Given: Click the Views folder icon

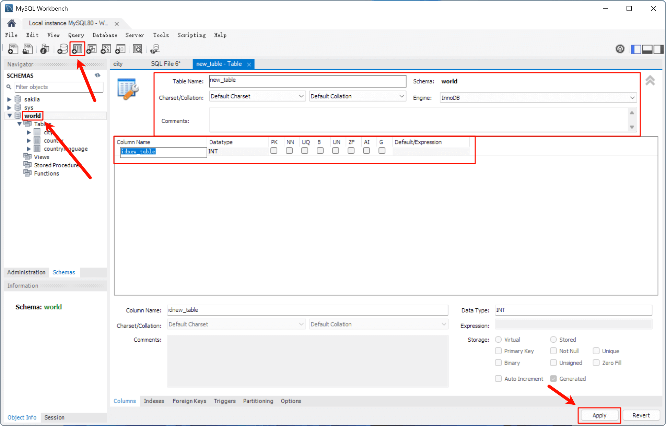Looking at the screenshot, I should pos(27,156).
